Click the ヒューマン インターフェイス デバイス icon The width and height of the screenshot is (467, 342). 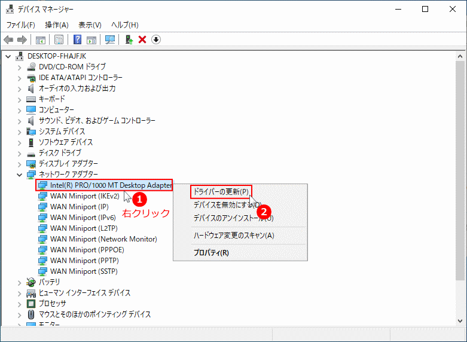31,293
